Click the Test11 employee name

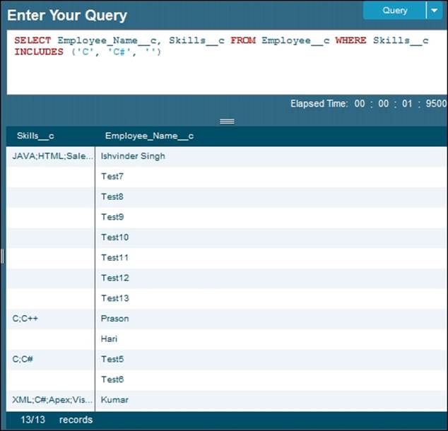pyautogui.click(x=114, y=258)
